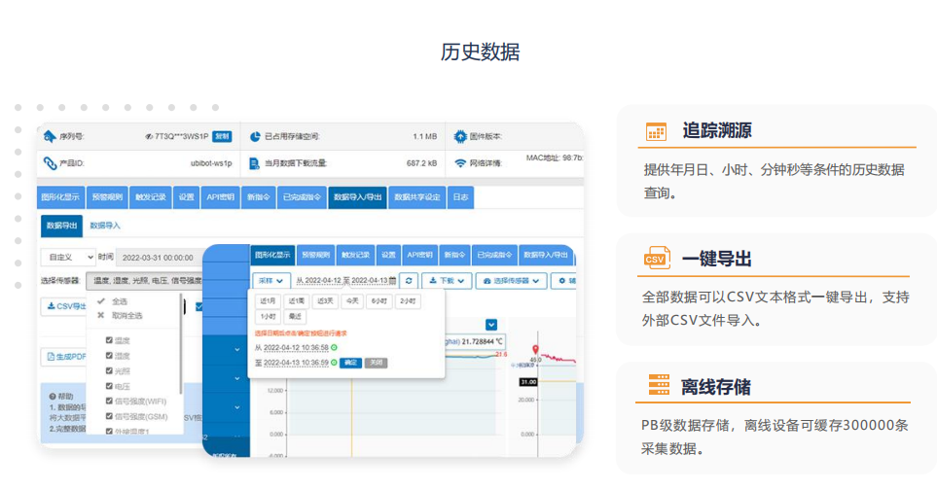
Task: Click the X icon beside 取消全选
Action: point(100,315)
